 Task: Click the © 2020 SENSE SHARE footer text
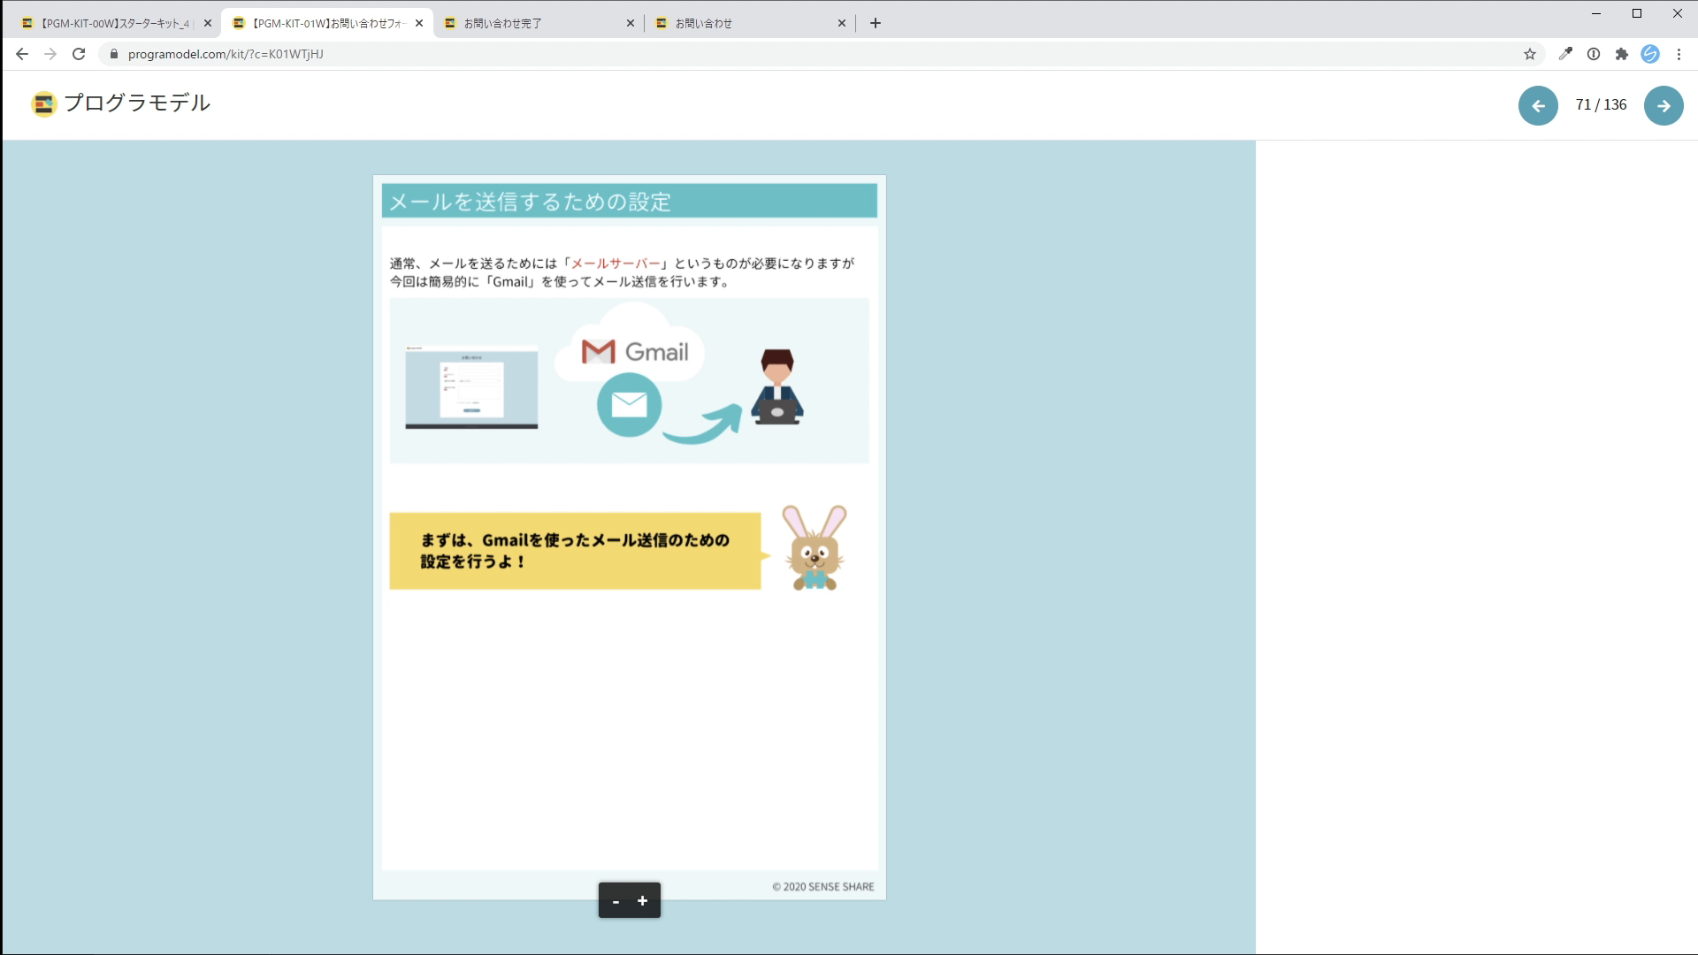tap(823, 887)
